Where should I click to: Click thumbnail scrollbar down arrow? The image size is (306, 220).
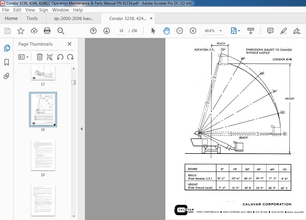click(x=74, y=216)
